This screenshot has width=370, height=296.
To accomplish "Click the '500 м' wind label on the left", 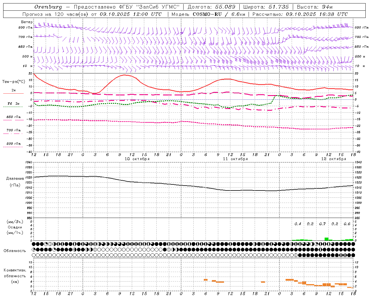I will (27, 56).
